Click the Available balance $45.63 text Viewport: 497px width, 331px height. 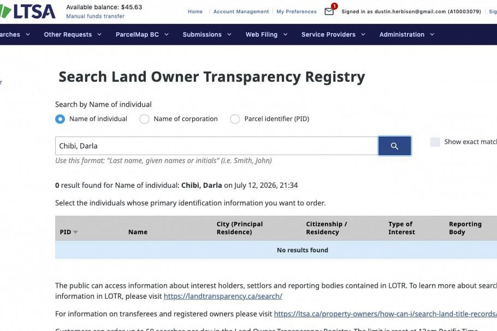(x=104, y=7)
